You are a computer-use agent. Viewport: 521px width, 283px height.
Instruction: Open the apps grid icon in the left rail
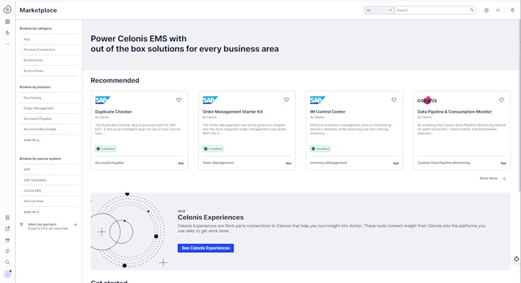(x=8, y=21)
